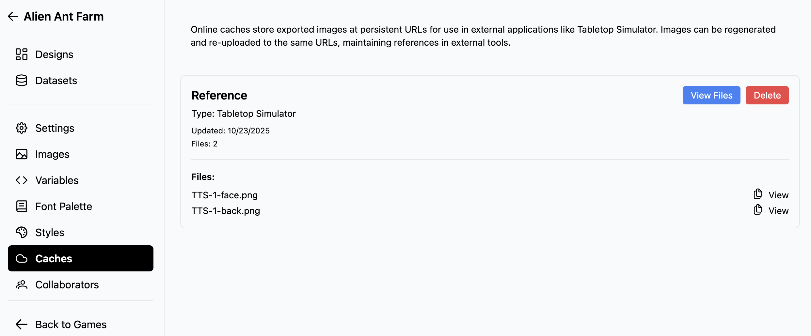
Task: Click the Settings gear icon
Action: point(22,128)
